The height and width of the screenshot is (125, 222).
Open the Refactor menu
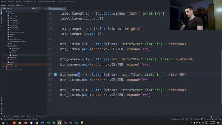point(30,2)
